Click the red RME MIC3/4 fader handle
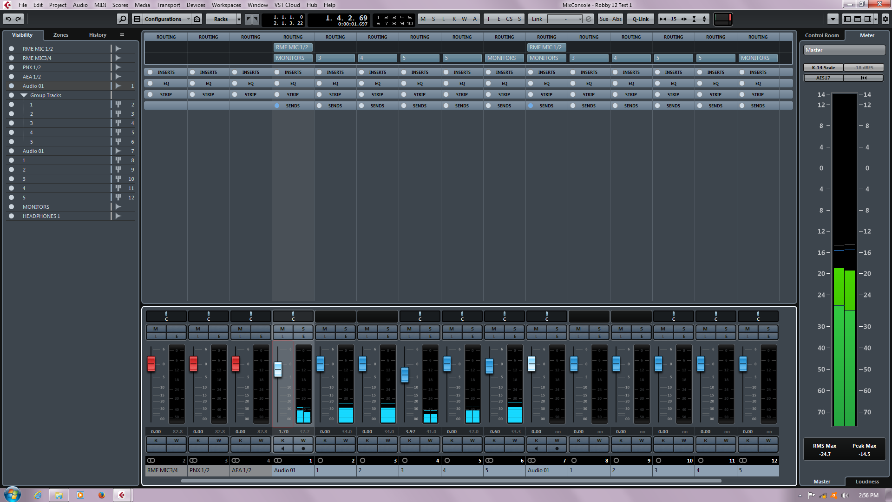The height and width of the screenshot is (502, 892). [151, 363]
